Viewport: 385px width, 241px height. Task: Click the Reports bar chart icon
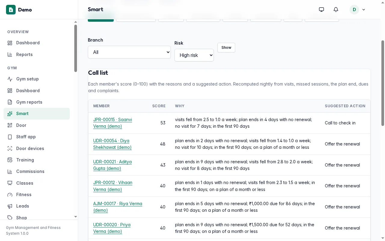point(10,55)
